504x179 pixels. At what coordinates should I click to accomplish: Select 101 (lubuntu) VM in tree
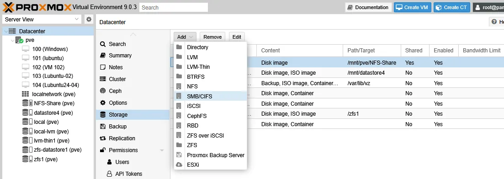pos(48,58)
